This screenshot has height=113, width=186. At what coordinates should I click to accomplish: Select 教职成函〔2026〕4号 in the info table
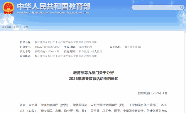47,51
